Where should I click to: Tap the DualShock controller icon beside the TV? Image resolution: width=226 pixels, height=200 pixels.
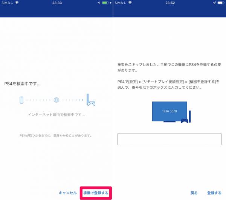pyautogui.click(x=185, y=121)
